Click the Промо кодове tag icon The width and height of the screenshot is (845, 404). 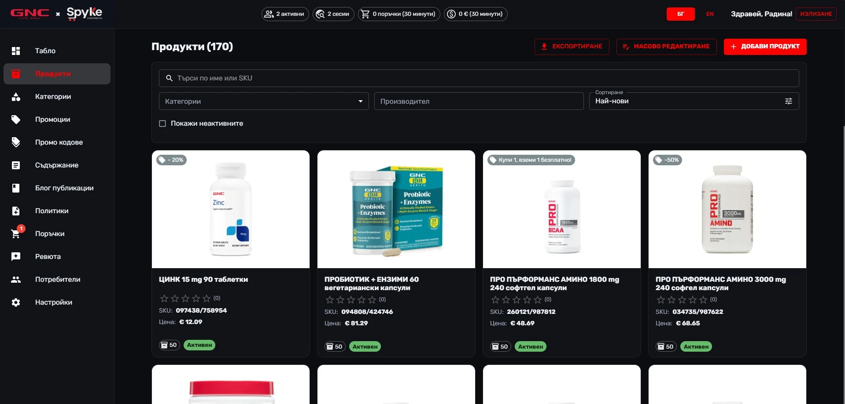pyautogui.click(x=16, y=142)
